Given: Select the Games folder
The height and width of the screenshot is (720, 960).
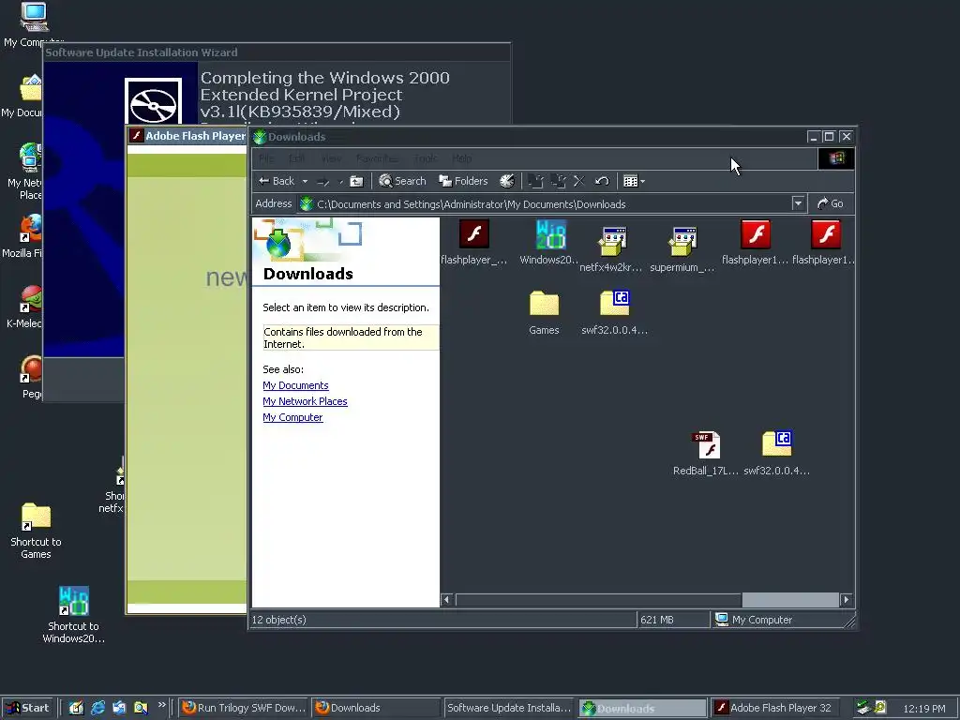Looking at the screenshot, I should pyautogui.click(x=544, y=312).
